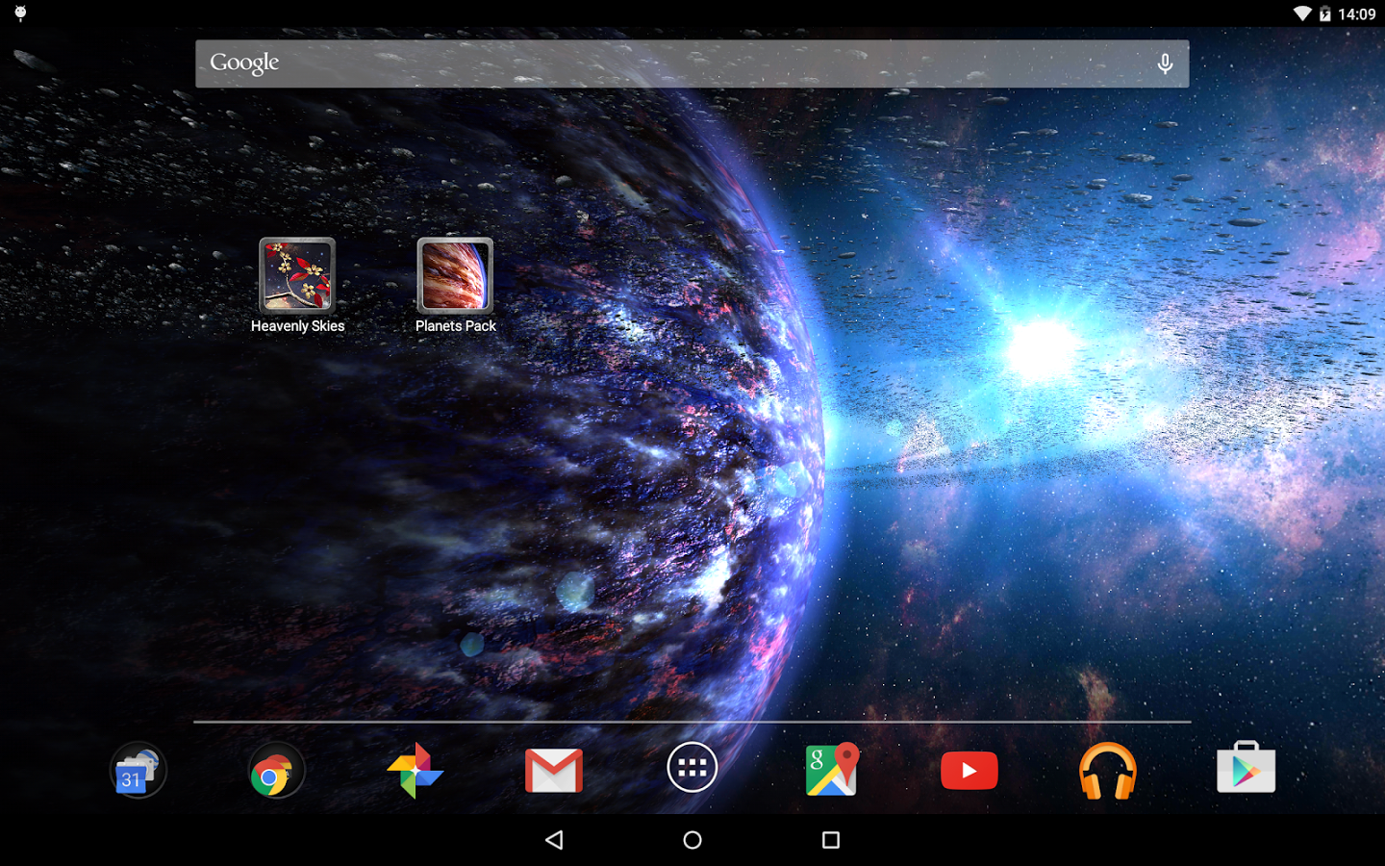Tap the battery status icon
Image resolution: width=1385 pixels, height=866 pixels.
(x=1324, y=13)
